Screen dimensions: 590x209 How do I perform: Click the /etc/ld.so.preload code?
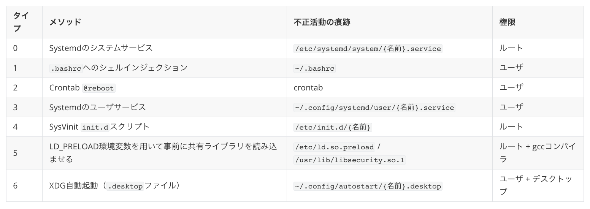[335, 147]
